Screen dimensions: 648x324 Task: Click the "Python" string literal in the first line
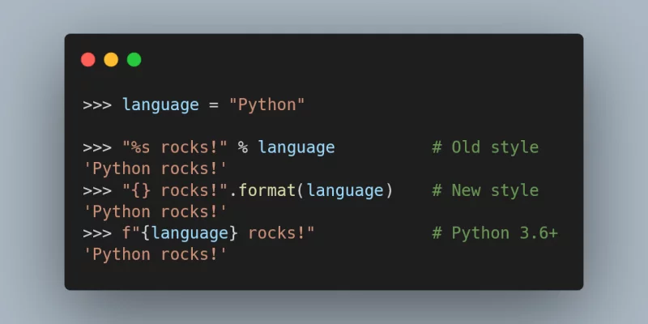267,105
